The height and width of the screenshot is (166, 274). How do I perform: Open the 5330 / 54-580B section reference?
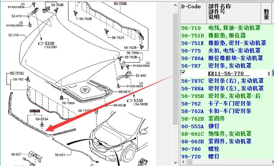point(137,102)
